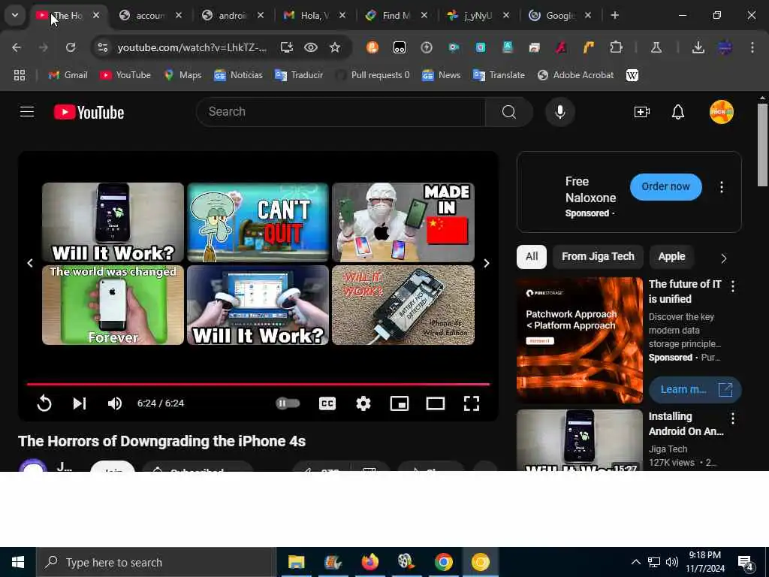Open YouTube notifications bell
The height and width of the screenshot is (577, 769).
[678, 112]
